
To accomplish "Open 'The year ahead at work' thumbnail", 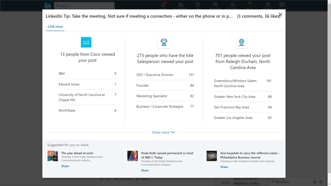I will (53, 156).
